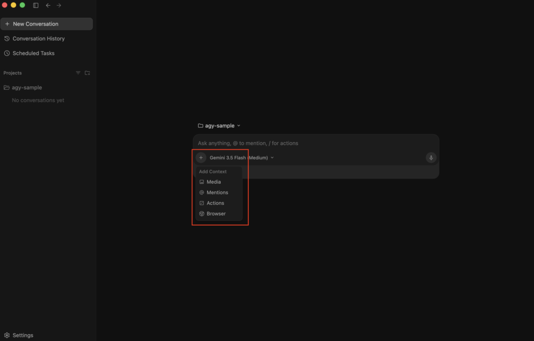Activate the microphone voice input icon
This screenshot has width=534, height=341.
[431, 158]
